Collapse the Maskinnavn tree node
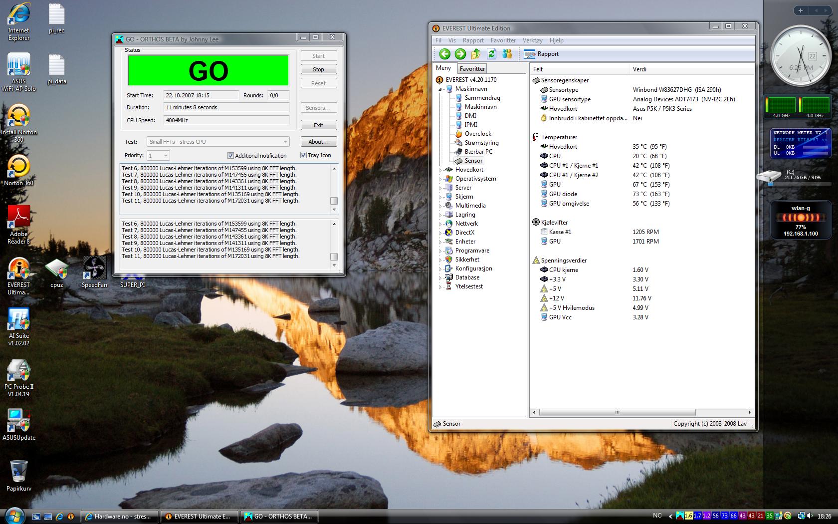This screenshot has height=524, width=838. [440, 89]
